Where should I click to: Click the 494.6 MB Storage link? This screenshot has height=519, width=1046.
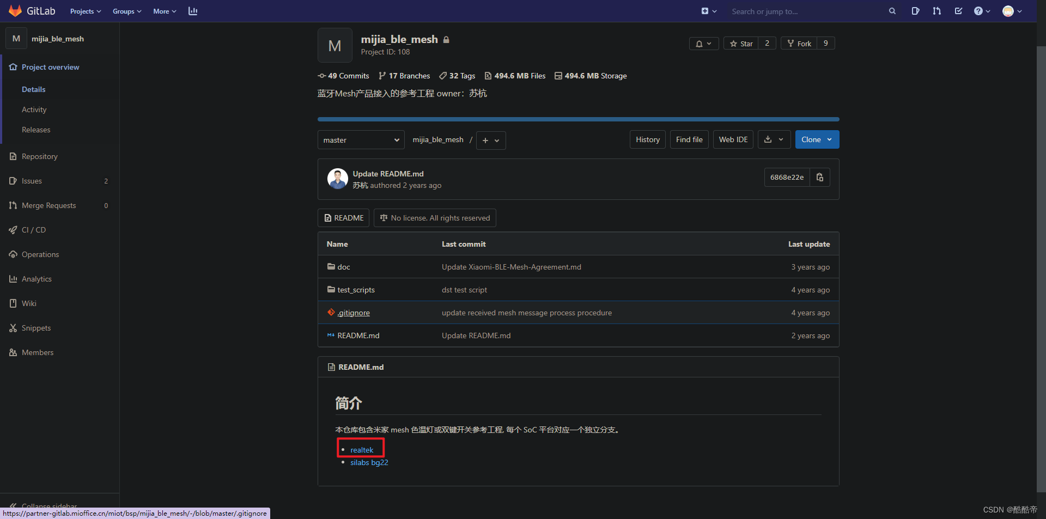[591, 76]
